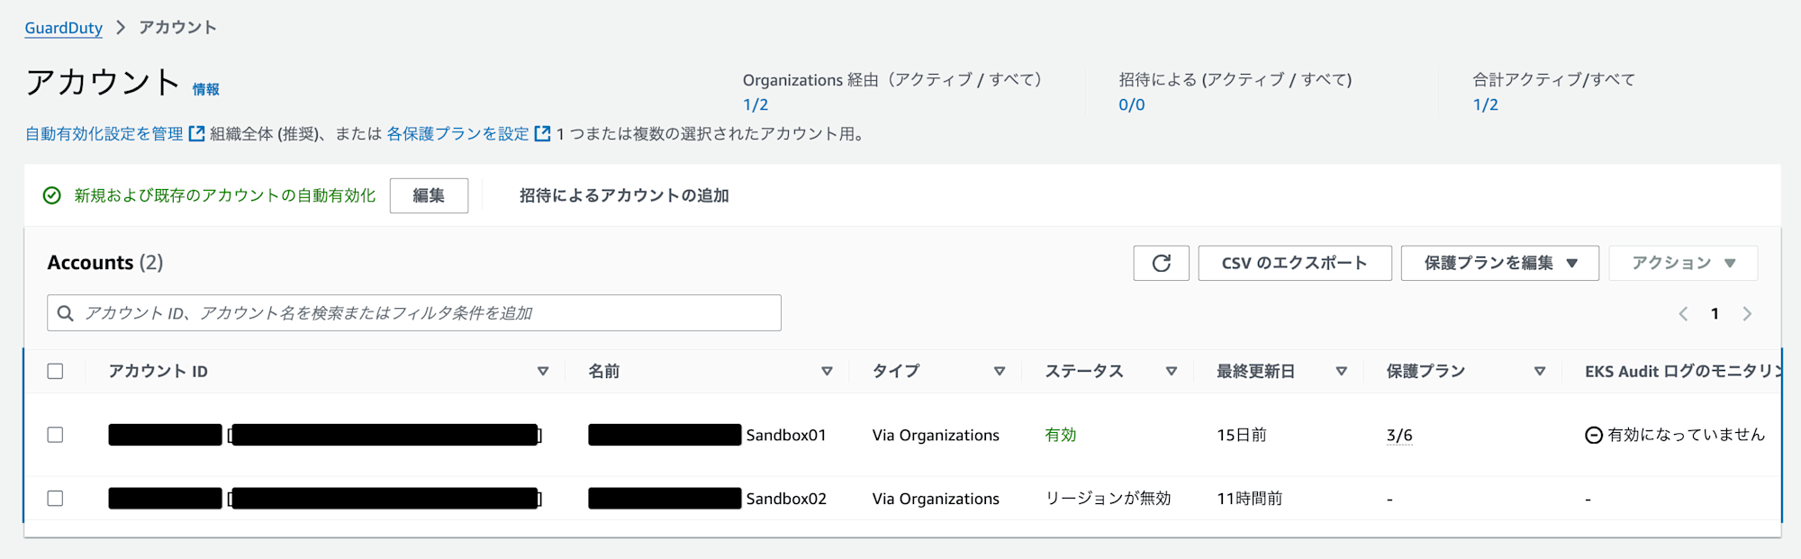Click the Organizations 経由 count 1/2
The height and width of the screenshot is (559, 1801).
click(756, 104)
